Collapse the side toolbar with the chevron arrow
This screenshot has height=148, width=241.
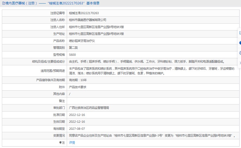tap(240, 63)
